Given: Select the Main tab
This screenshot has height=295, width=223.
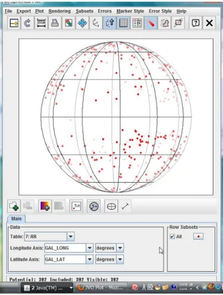Looking at the screenshot, I should click(x=16, y=219).
